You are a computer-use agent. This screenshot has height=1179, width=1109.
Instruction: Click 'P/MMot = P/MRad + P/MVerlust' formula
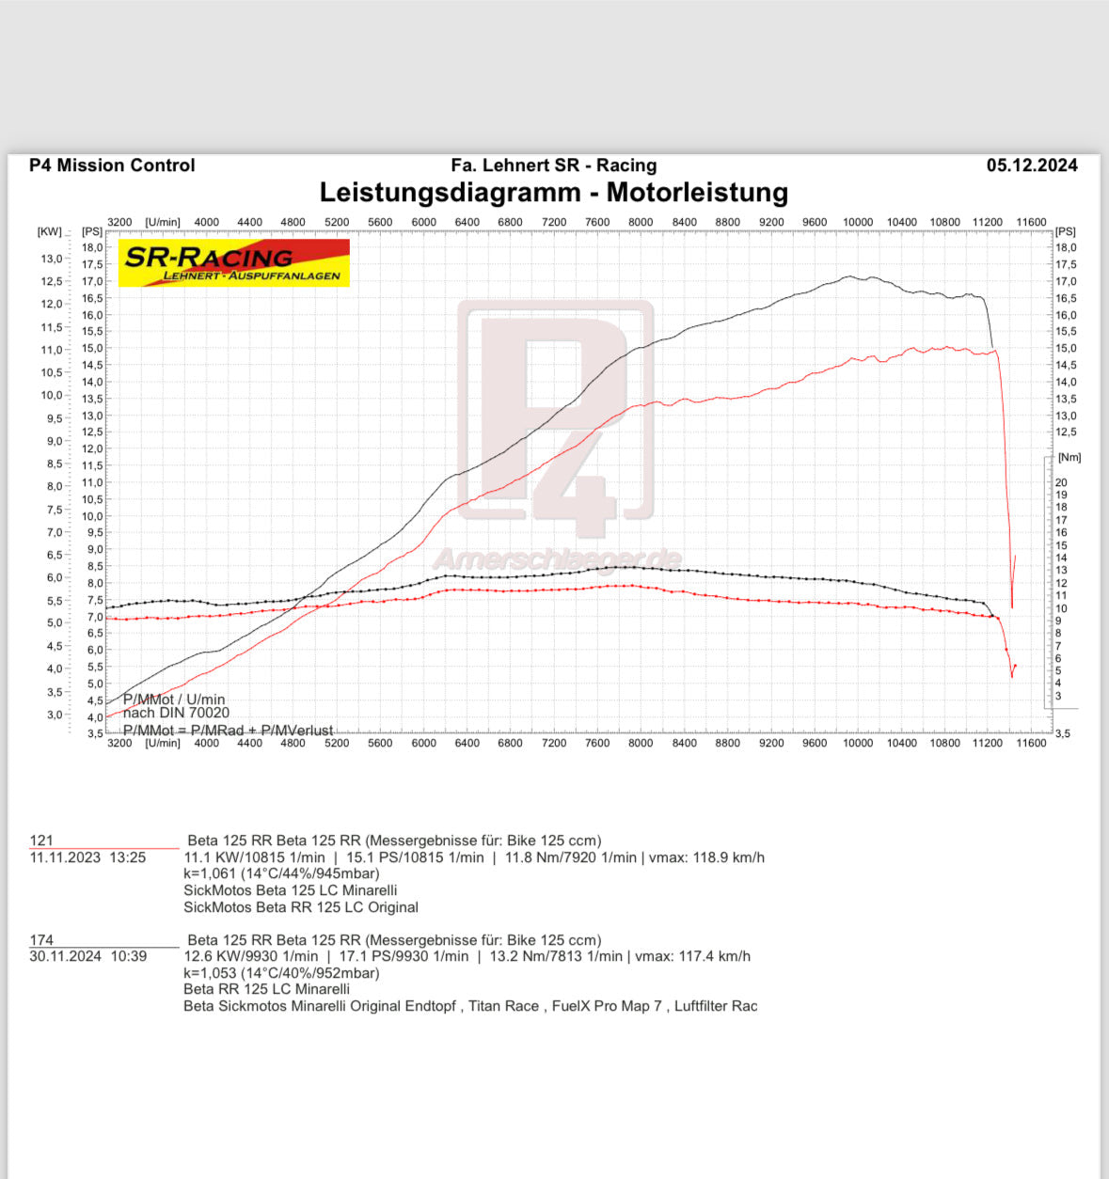(x=228, y=731)
